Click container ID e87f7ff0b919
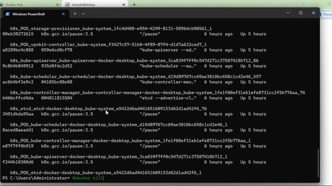332x186 pixels. (18, 146)
